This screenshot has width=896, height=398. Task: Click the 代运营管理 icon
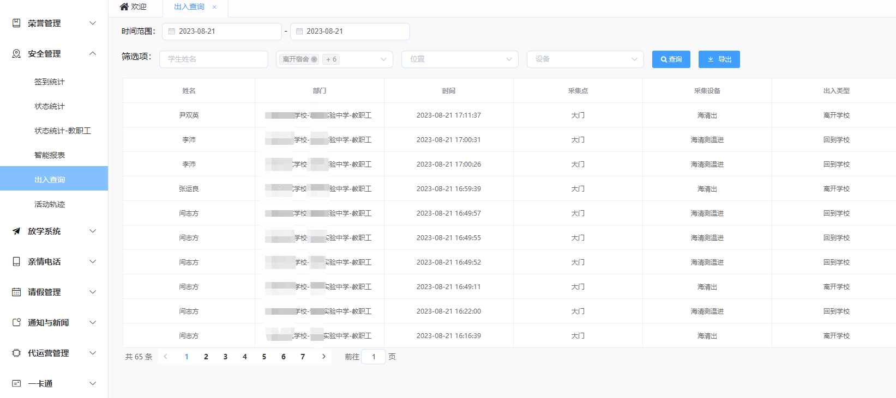coord(16,353)
